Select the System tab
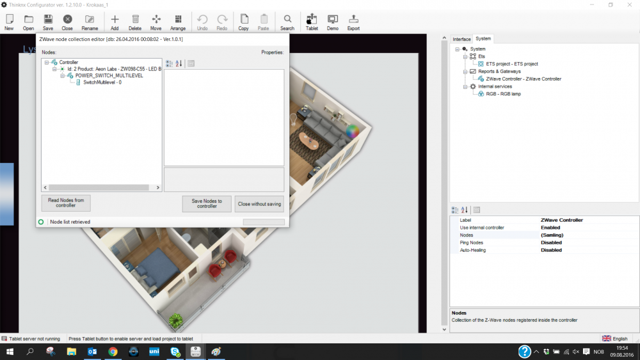The width and height of the screenshot is (640, 360). click(483, 39)
